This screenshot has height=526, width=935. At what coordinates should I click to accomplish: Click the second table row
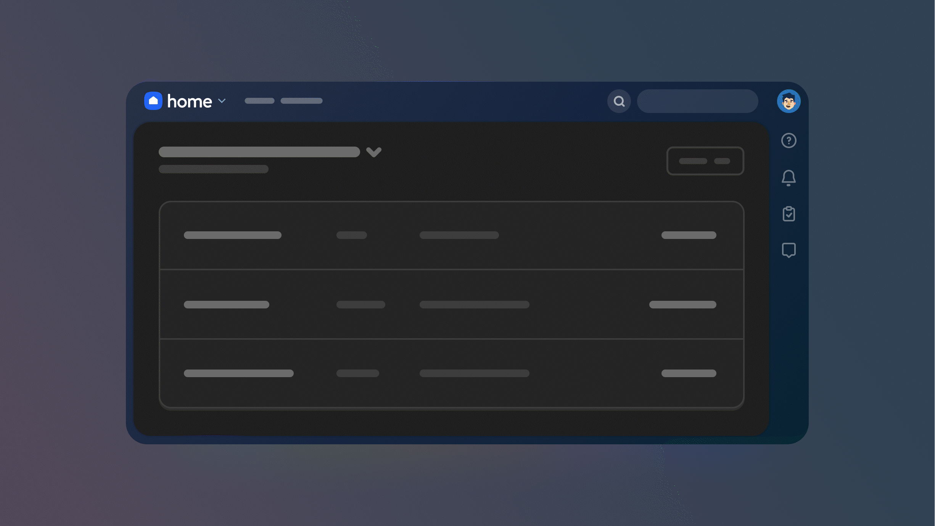pos(451,304)
